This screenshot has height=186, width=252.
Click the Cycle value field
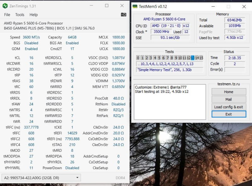point(235,64)
